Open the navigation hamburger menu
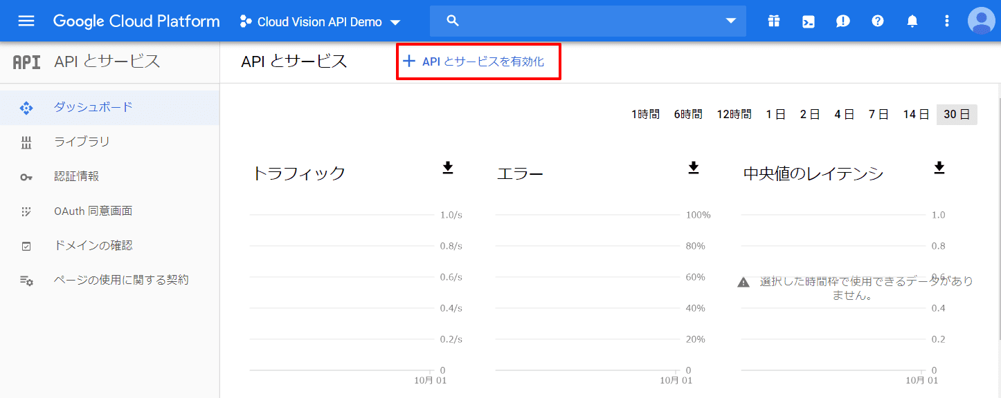This screenshot has width=1001, height=398. point(26,20)
